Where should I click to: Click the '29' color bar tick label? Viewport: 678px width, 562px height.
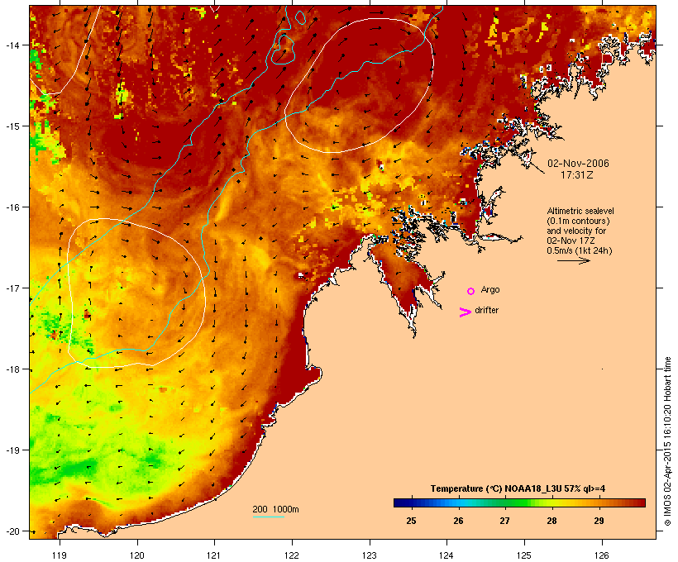pyautogui.click(x=599, y=521)
